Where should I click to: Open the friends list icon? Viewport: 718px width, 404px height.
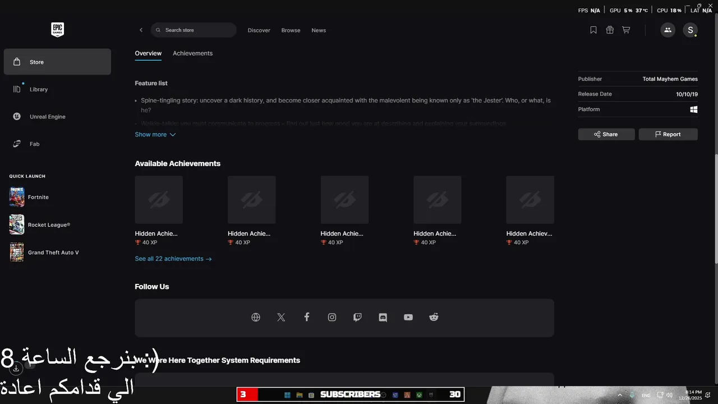(x=668, y=30)
